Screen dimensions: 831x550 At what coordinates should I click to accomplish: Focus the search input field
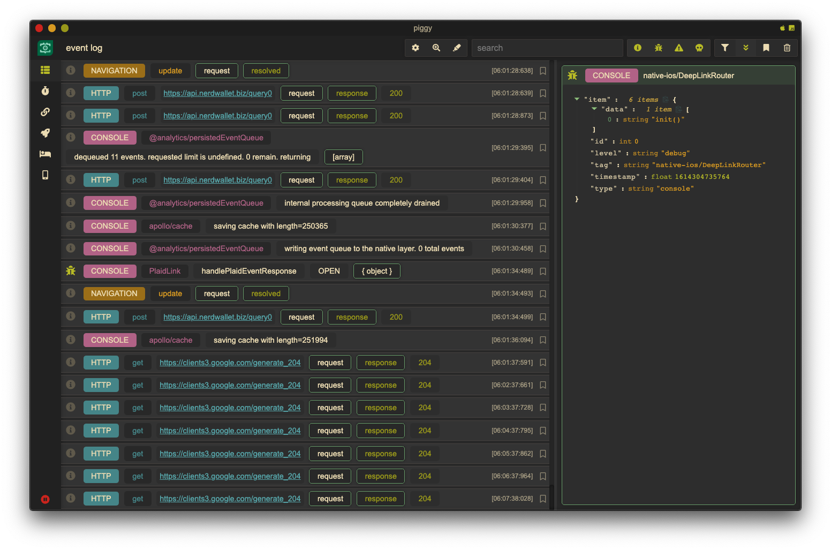[x=547, y=48]
